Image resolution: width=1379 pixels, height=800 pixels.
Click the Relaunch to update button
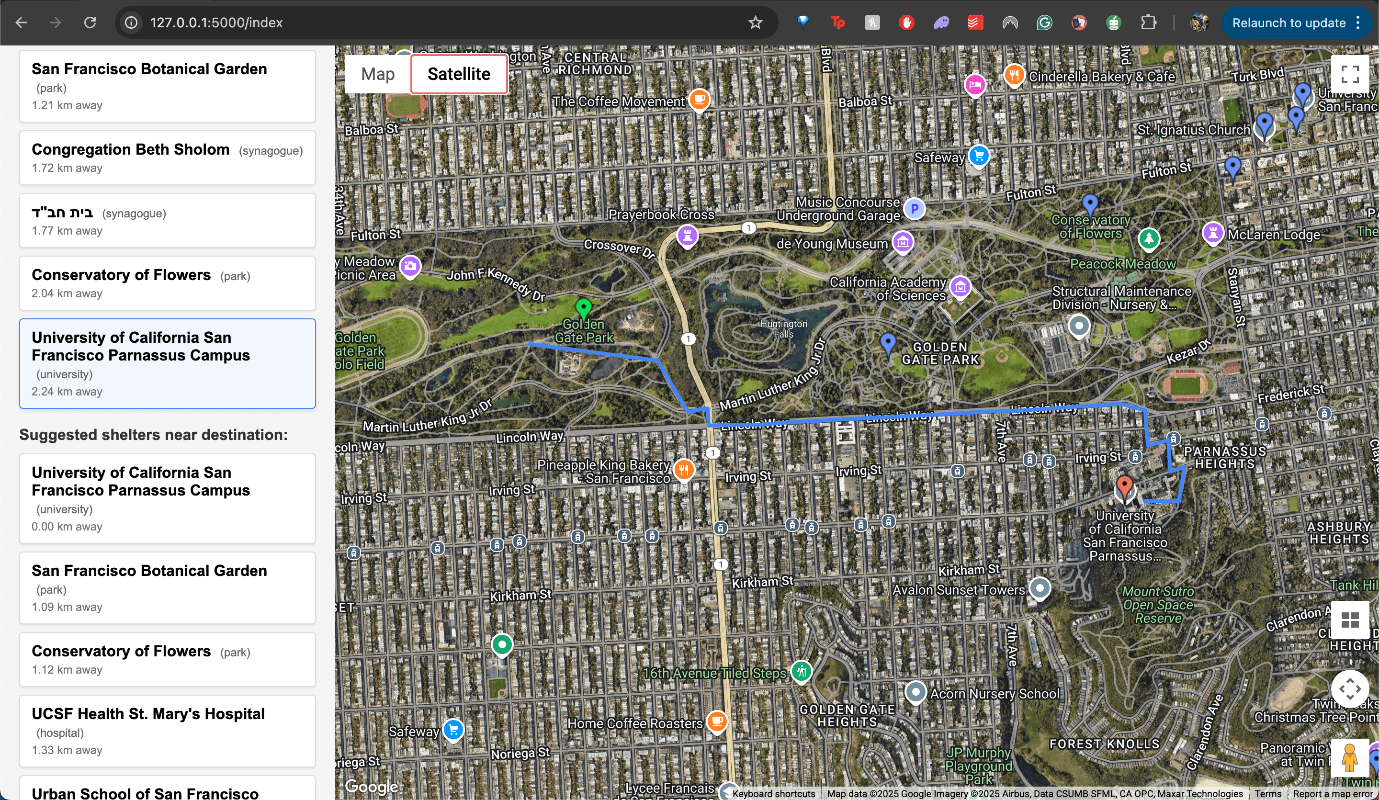click(x=1288, y=23)
